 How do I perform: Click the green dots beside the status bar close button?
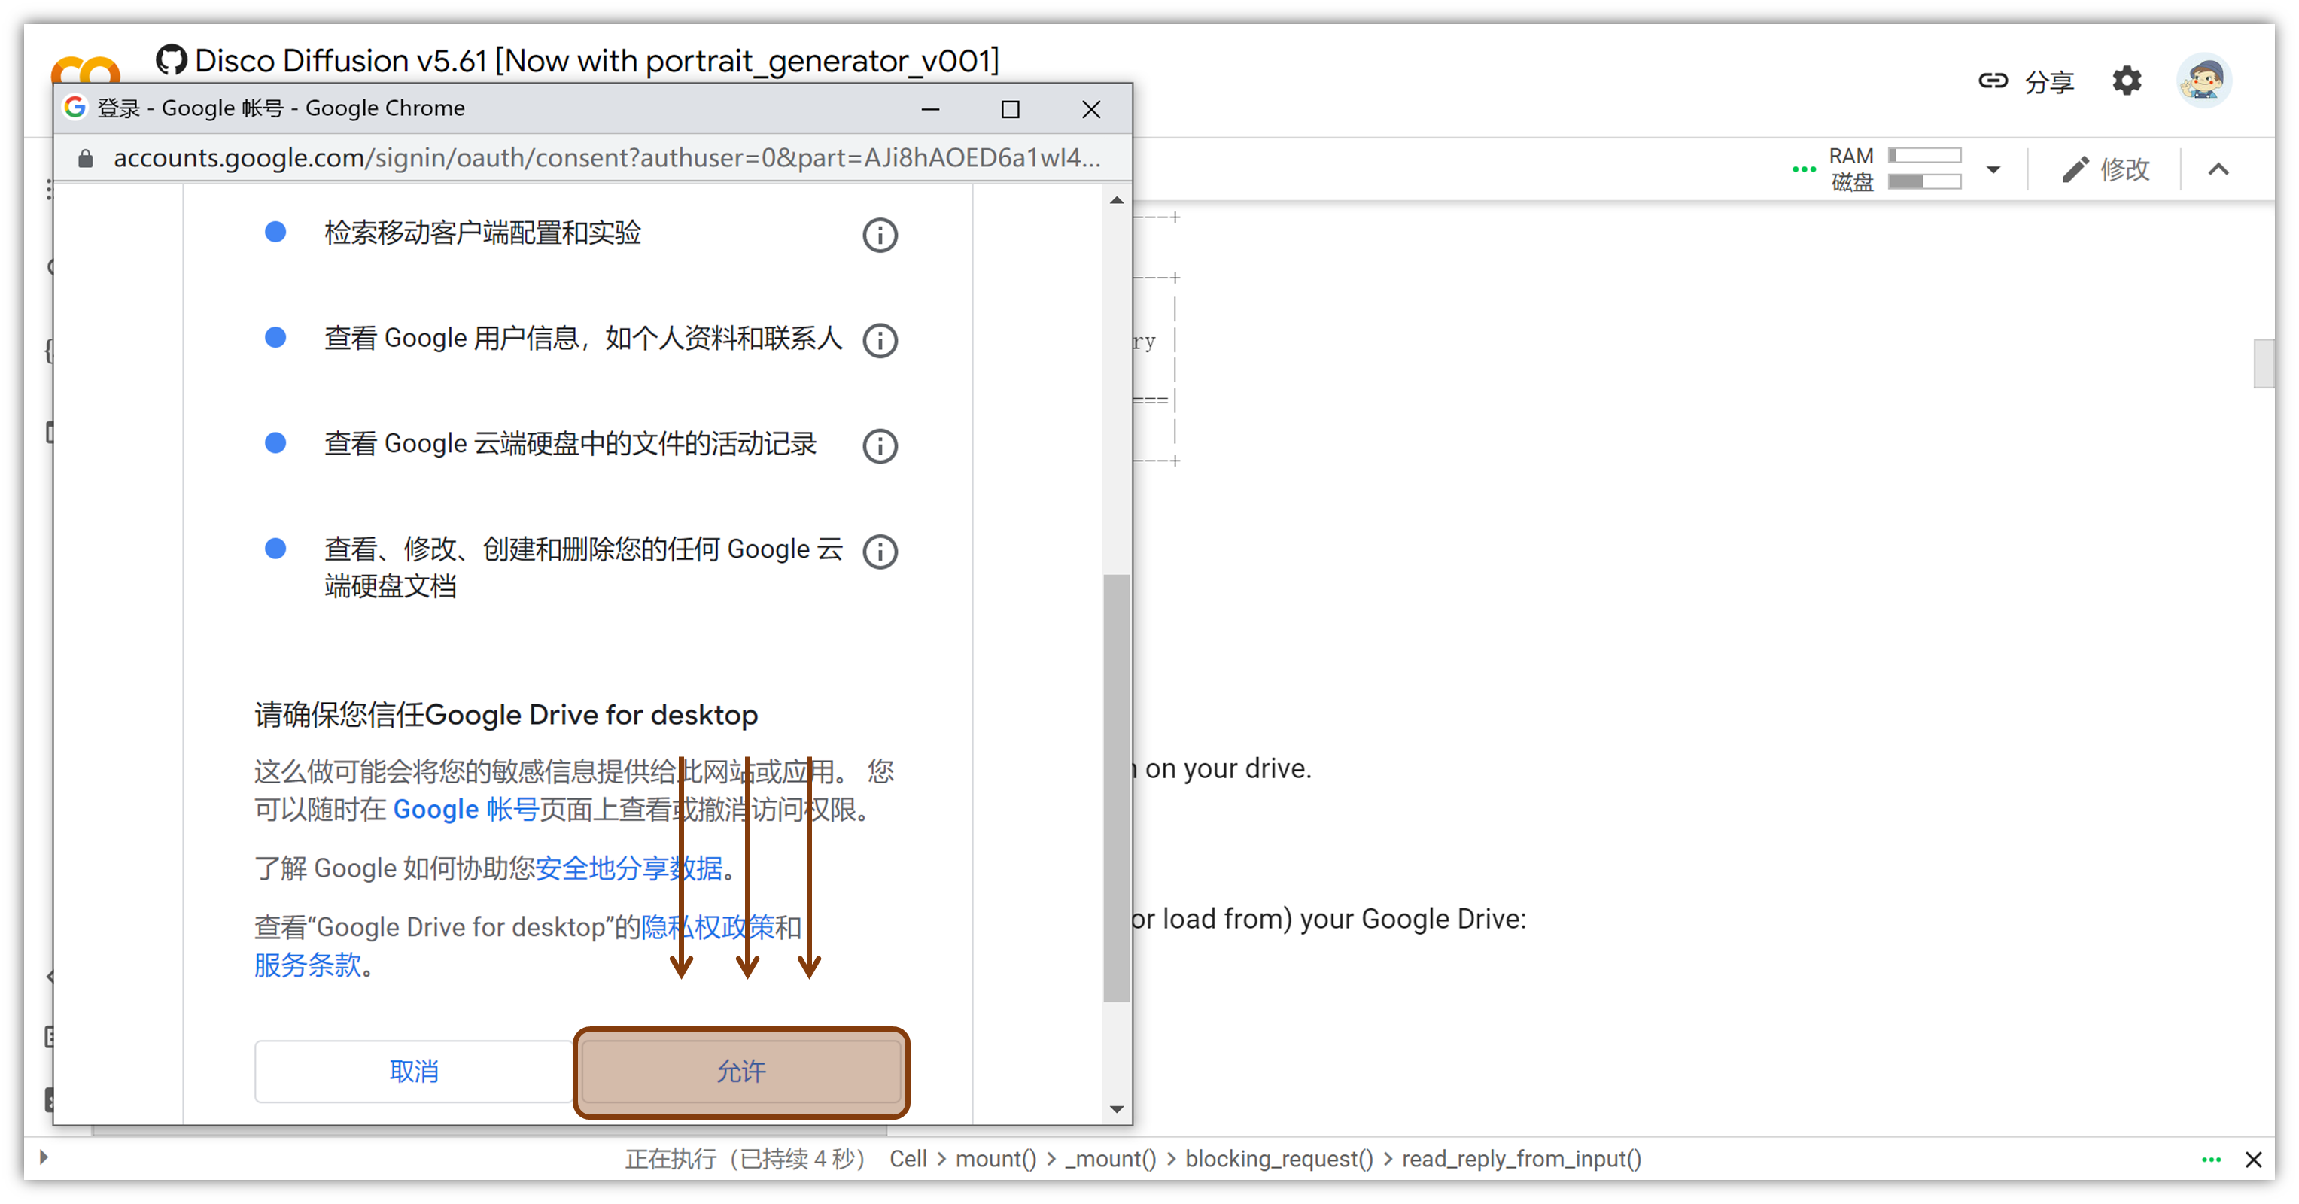2212,1160
